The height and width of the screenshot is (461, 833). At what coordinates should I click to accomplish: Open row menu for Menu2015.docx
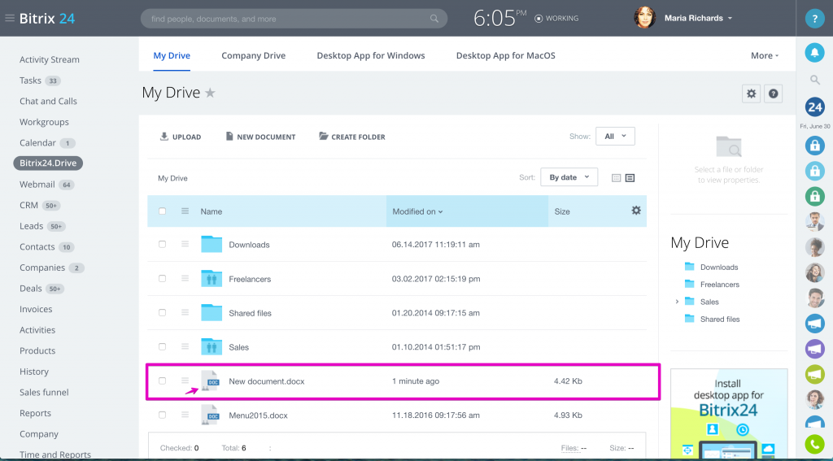coord(185,415)
